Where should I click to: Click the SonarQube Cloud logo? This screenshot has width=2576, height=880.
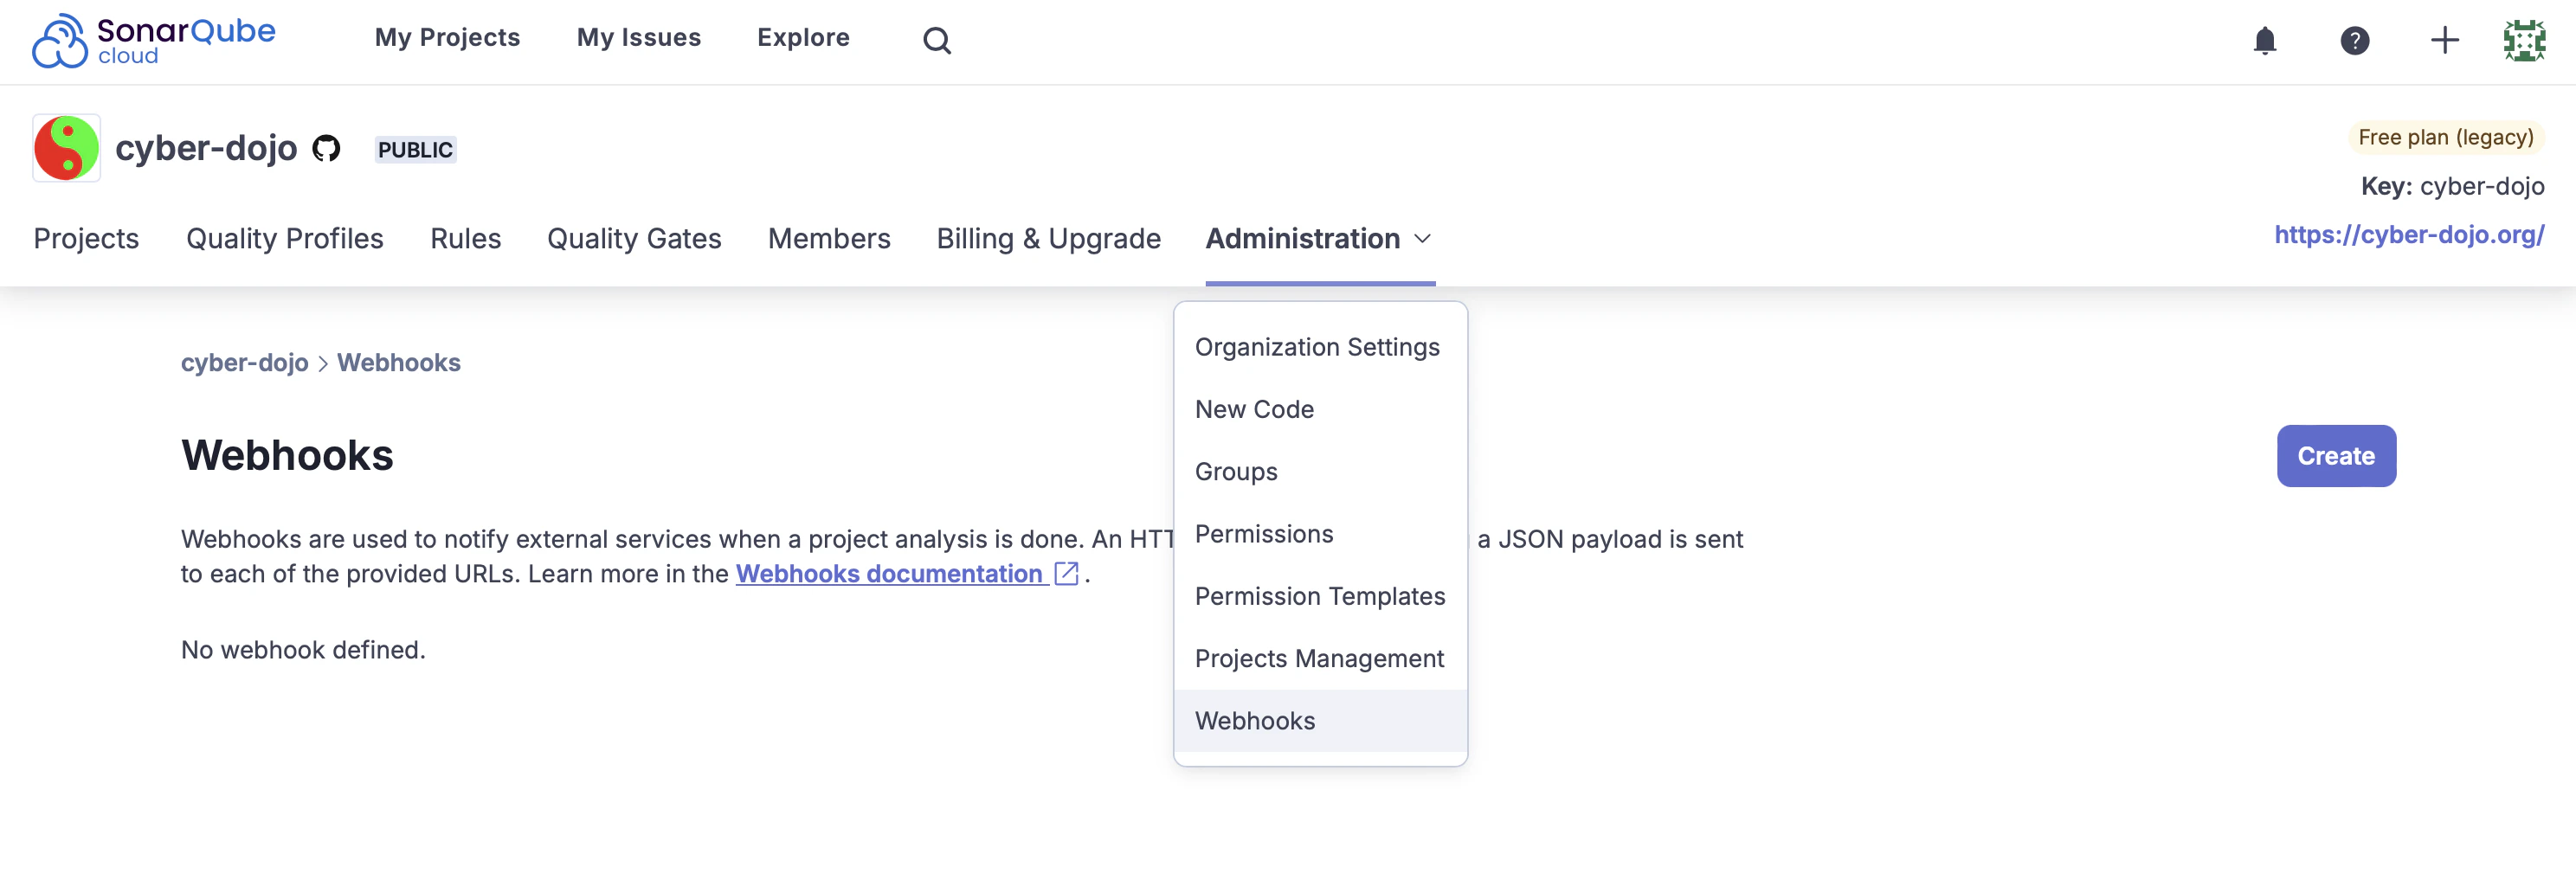coord(153,41)
